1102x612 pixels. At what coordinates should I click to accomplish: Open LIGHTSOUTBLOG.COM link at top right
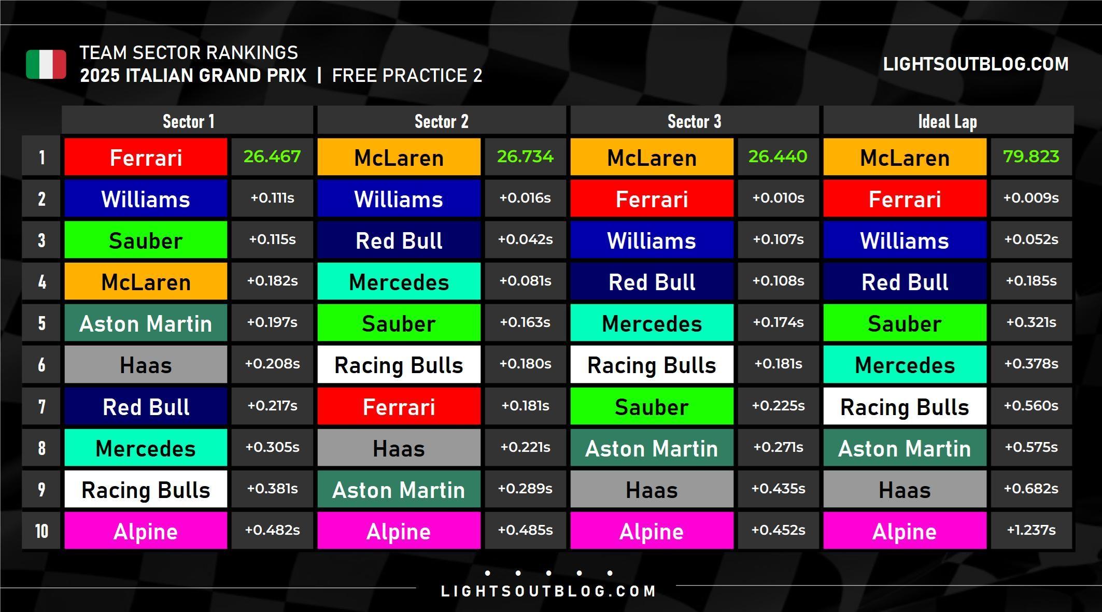tap(976, 64)
